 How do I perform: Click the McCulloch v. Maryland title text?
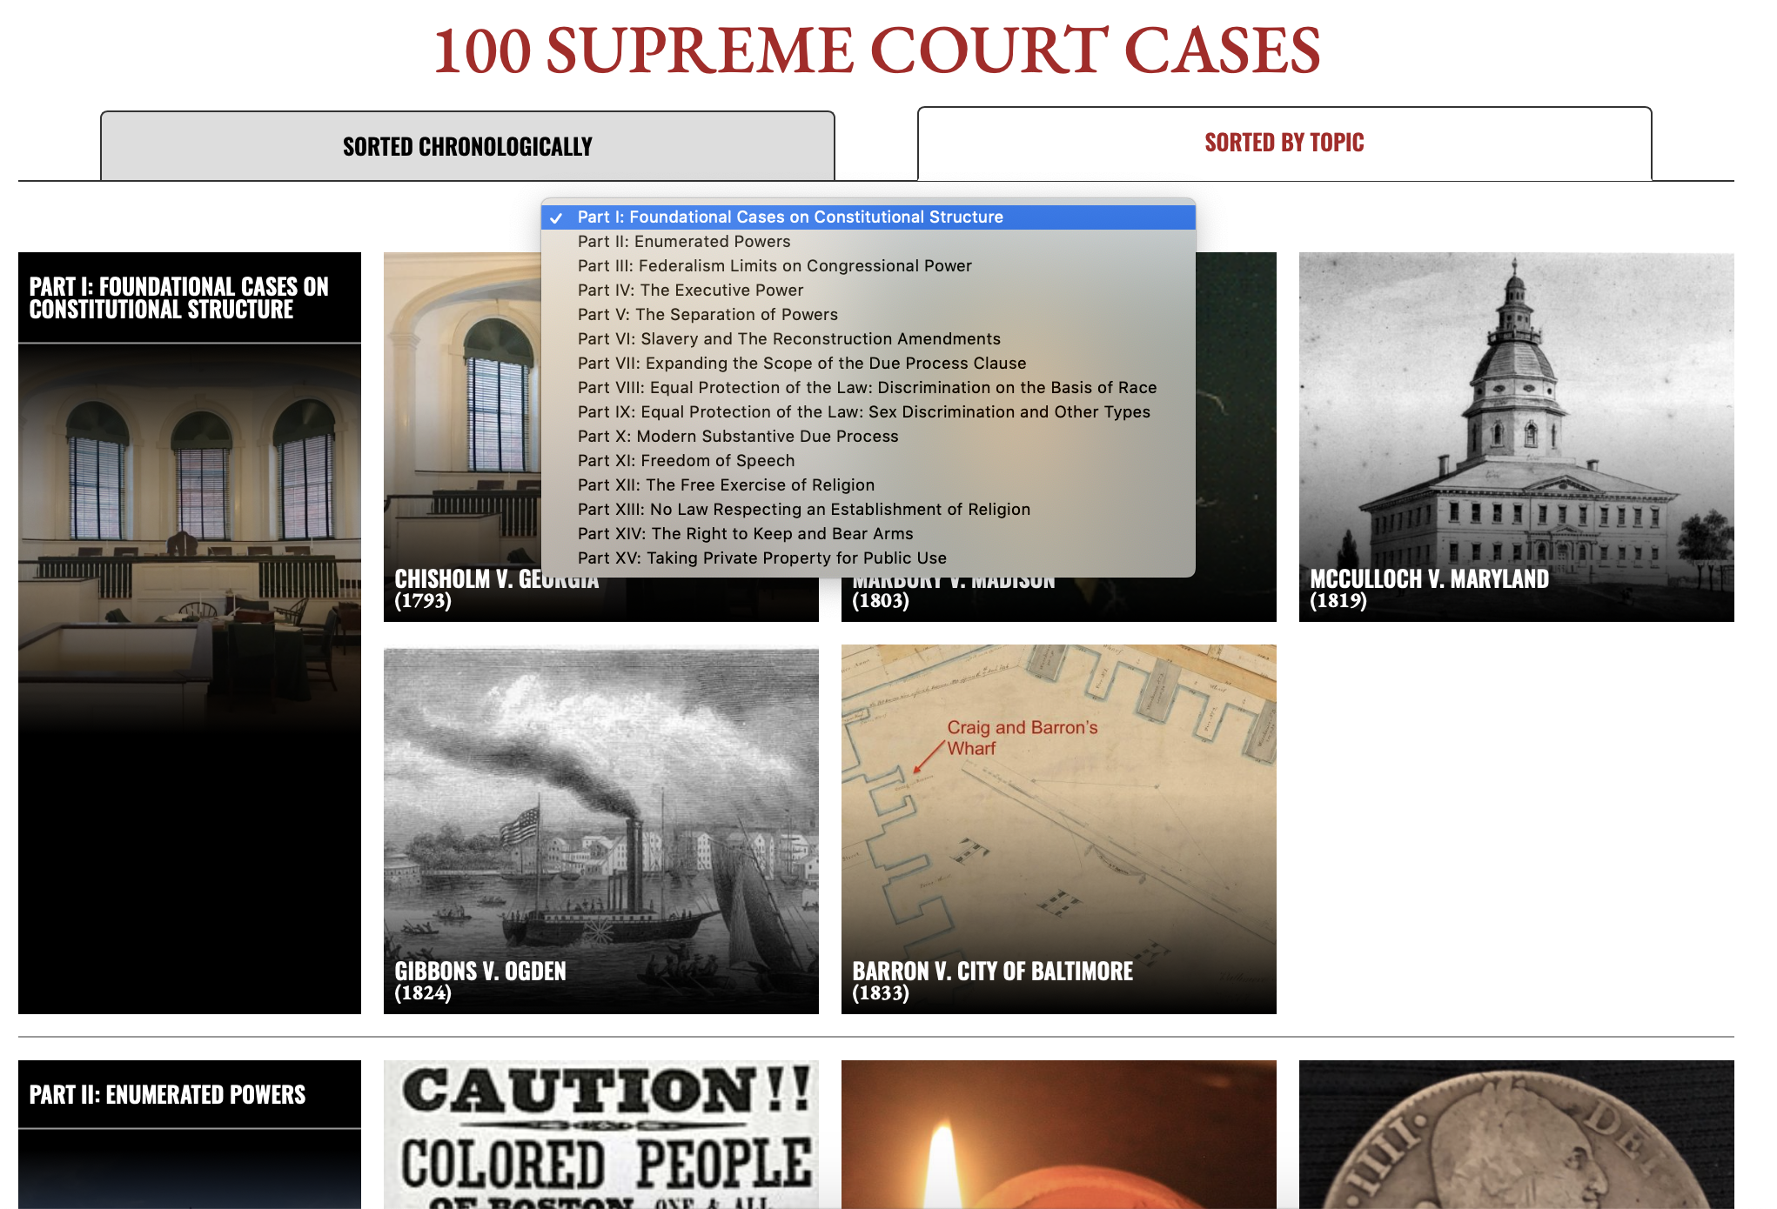pyautogui.click(x=1429, y=579)
